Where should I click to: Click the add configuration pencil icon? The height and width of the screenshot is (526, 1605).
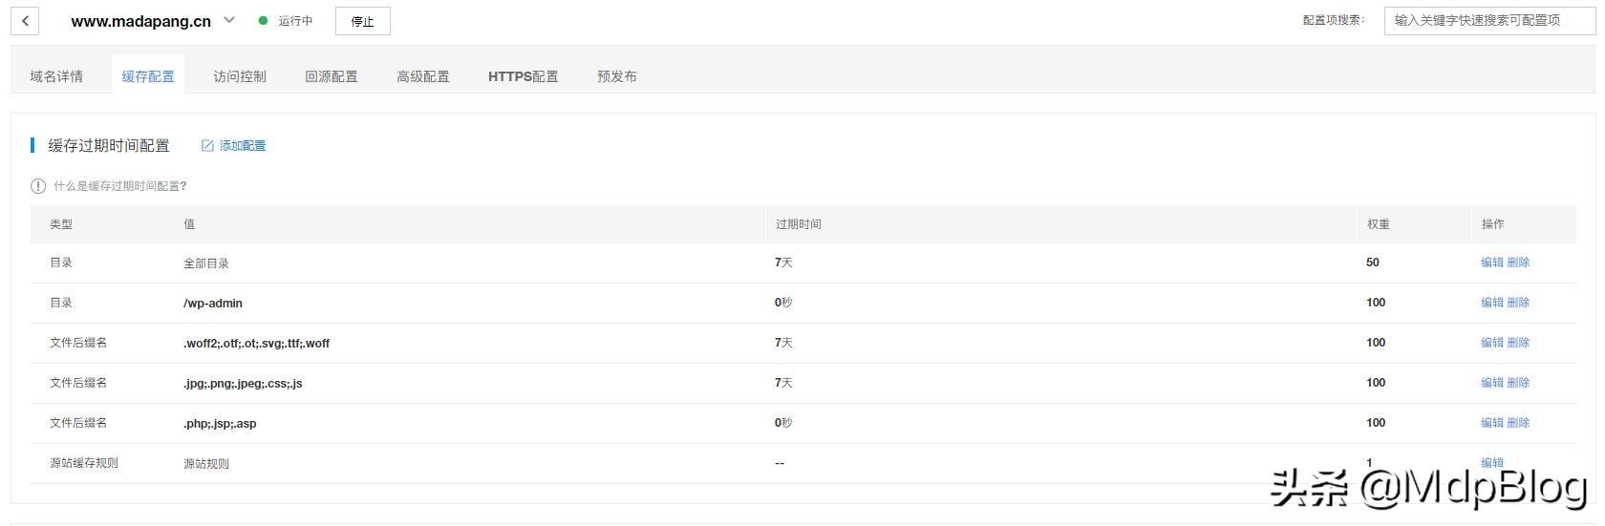207,146
